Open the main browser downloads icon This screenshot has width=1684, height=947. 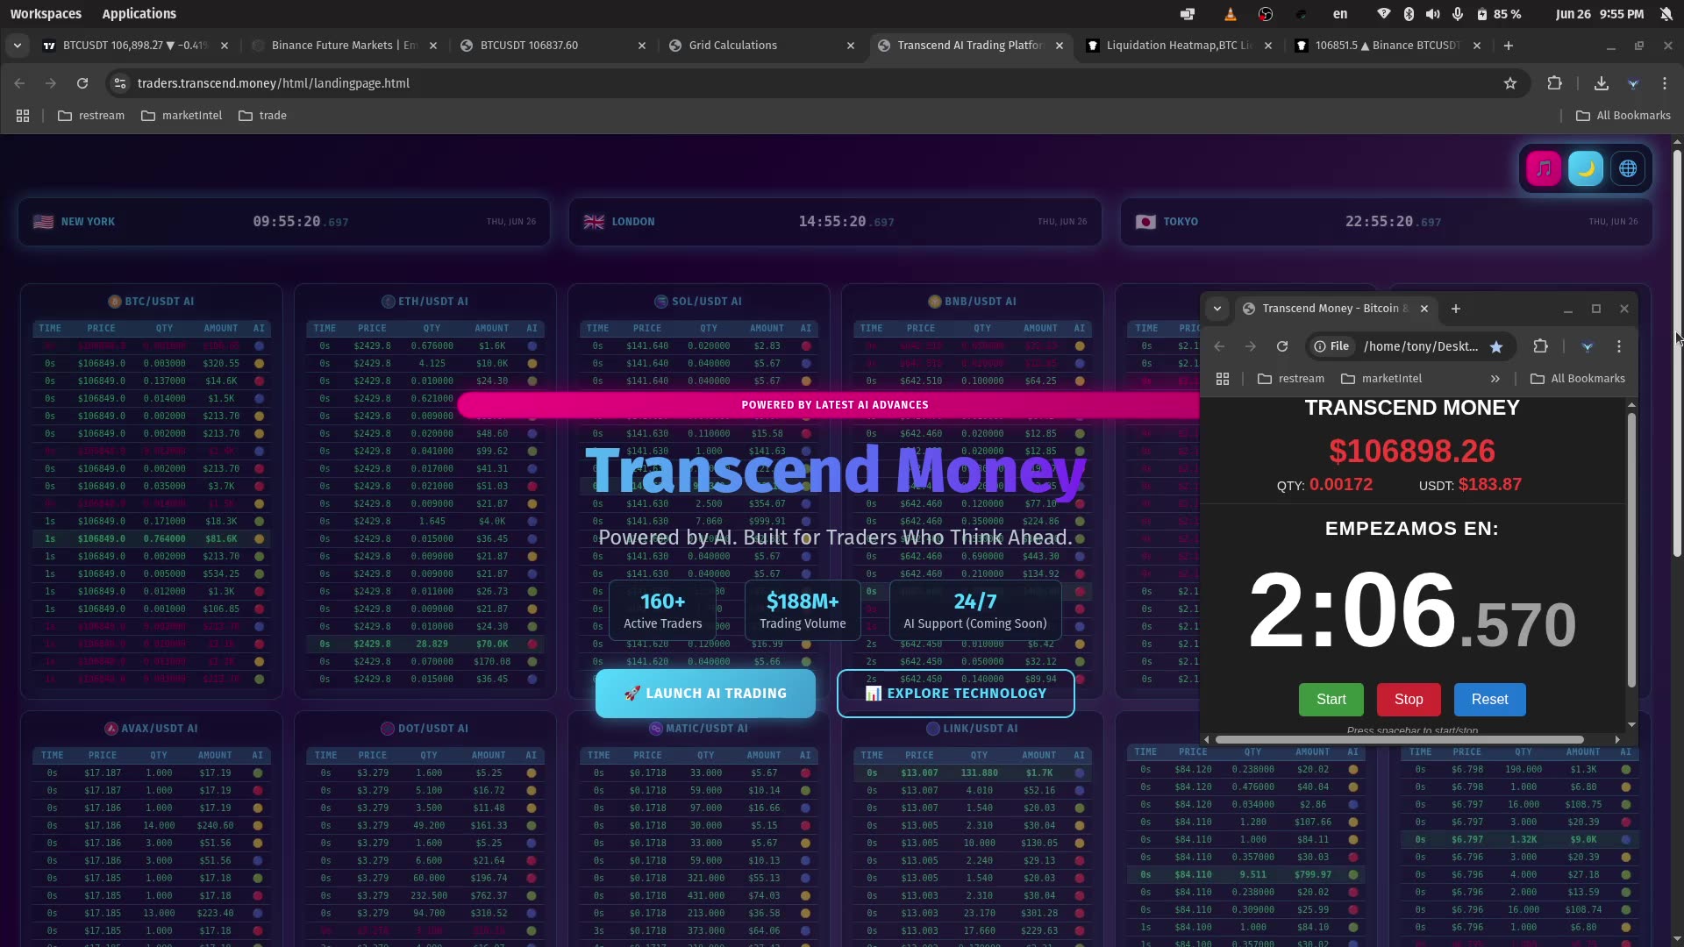1601,83
